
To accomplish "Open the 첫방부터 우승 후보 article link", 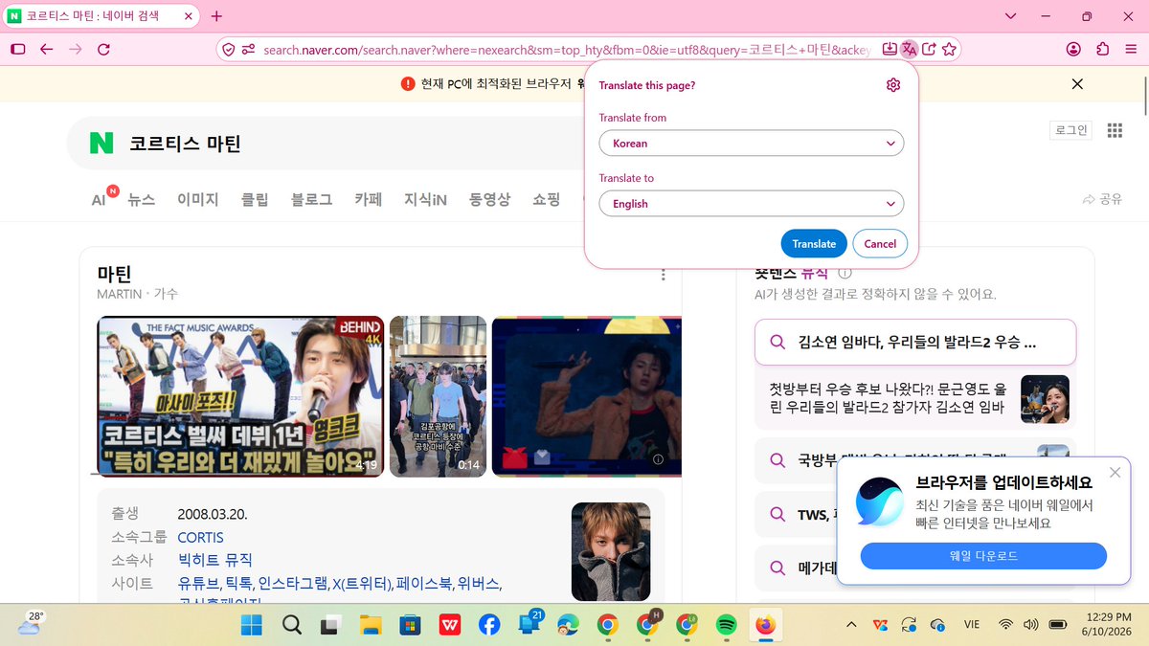I will point(887,398).
